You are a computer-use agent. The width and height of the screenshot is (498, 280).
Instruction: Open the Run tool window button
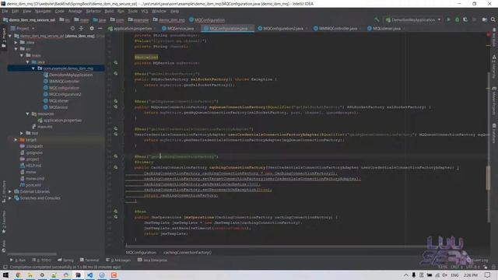pos(18,260)
